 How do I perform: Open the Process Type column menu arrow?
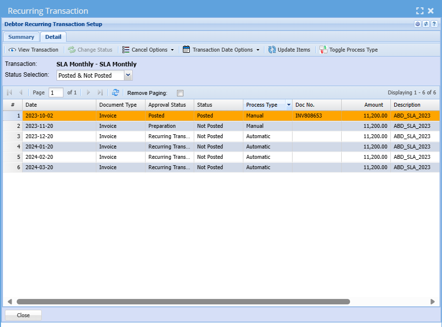pos(288,105)
